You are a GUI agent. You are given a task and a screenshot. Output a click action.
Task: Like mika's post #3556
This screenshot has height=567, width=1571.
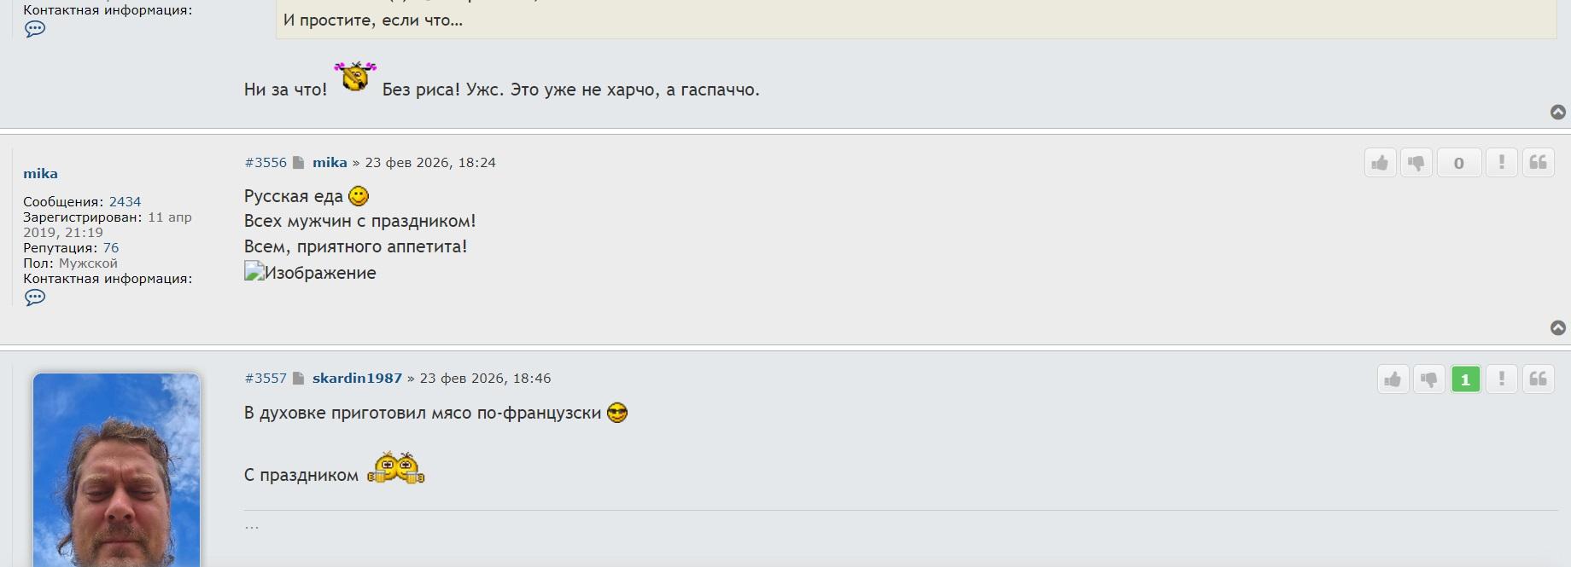pyautogui.click(x=1380, y=163)
